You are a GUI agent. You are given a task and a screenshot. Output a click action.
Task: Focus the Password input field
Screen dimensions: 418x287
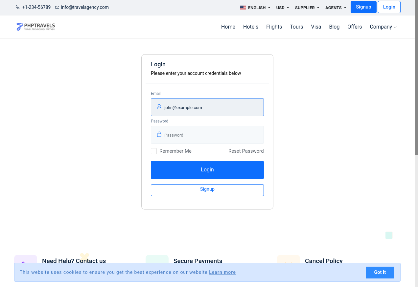[x=210, y=135]
